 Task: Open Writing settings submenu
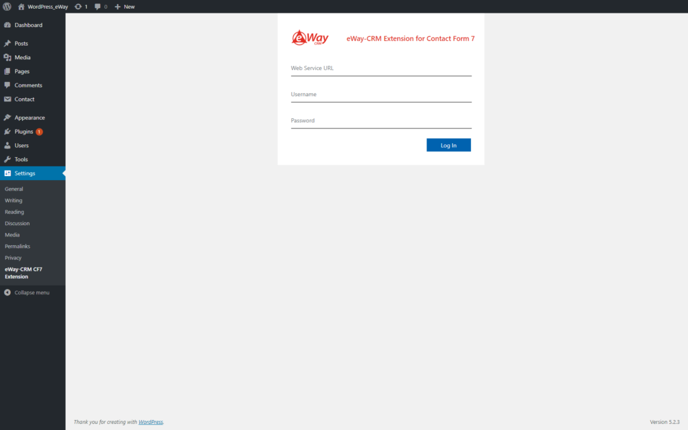[13, 200]
